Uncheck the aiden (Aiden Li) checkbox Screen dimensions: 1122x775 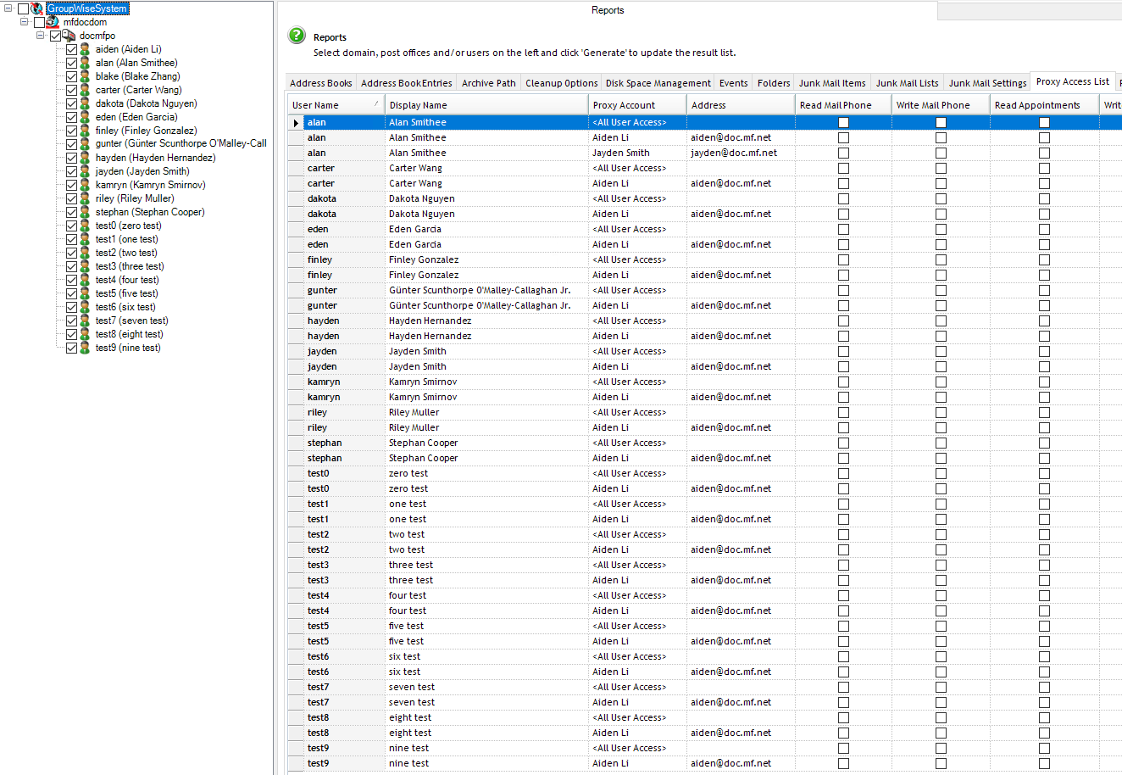[x=71, y=49]
